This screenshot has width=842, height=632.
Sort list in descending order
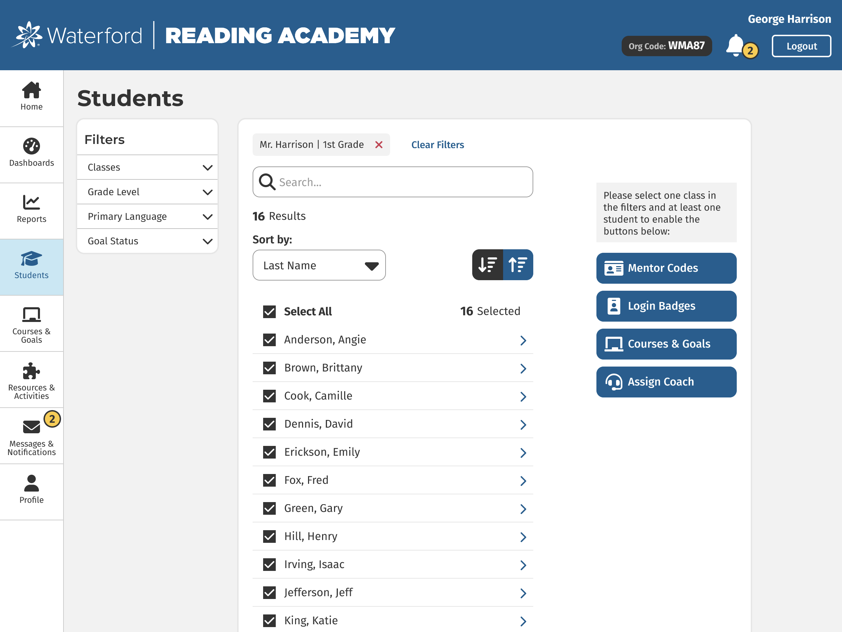488,265
